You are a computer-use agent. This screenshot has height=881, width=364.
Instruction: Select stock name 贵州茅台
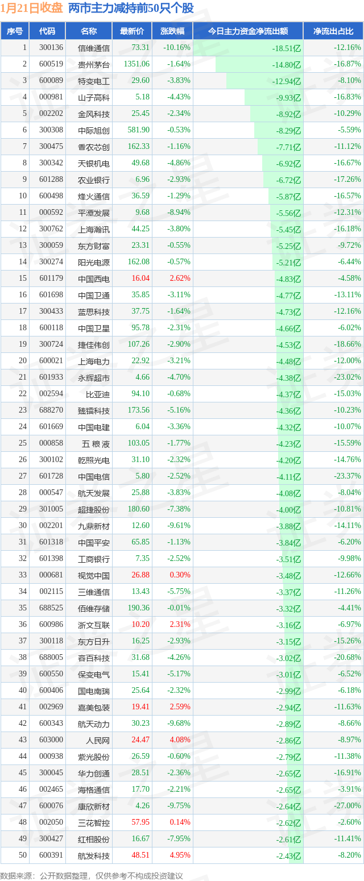[x=94, y=64]
